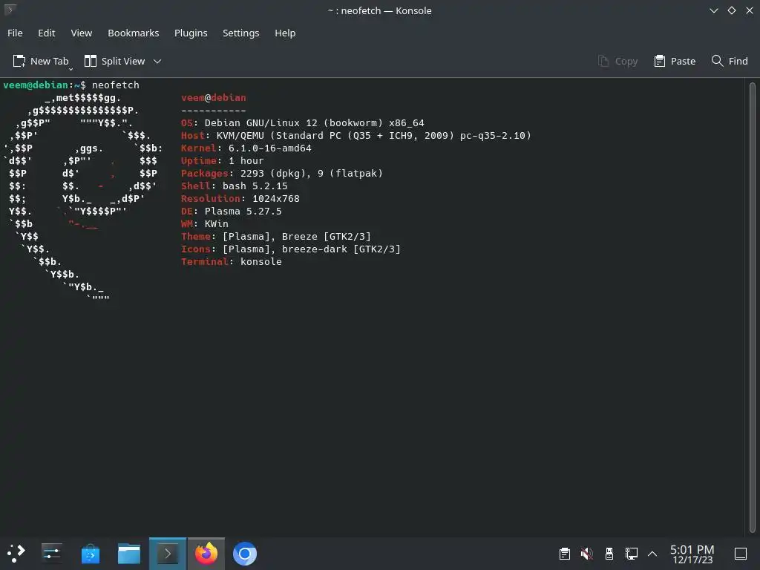Image resolution: width=760 pixels, height=570 pixels.
Task: Click the keep-above diamond button in title bar
Action: tap(731, 10)
